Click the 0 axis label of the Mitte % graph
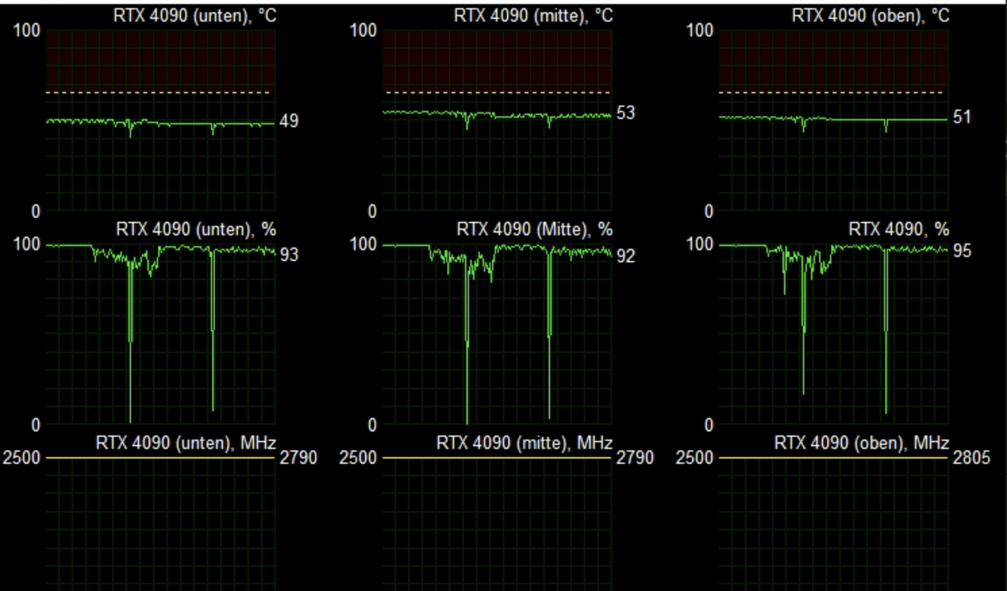 [x=372, y=425]
